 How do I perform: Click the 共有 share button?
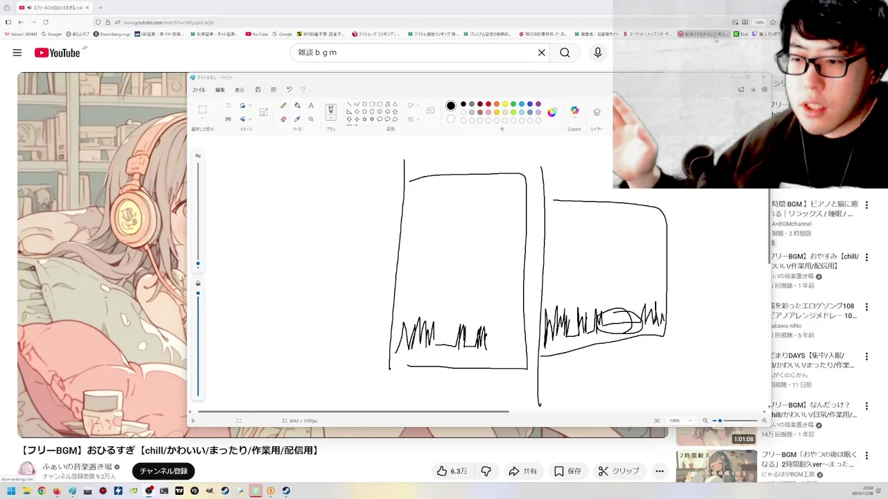coord(523,471)
